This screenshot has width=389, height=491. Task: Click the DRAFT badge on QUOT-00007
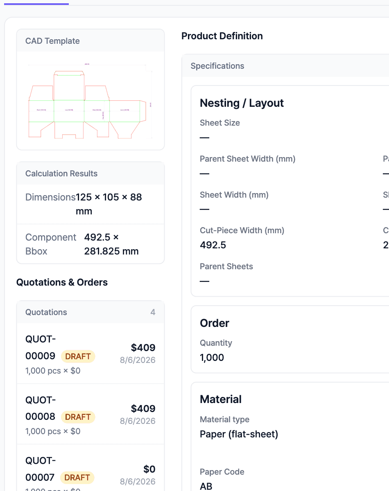[x=77, y=477]
